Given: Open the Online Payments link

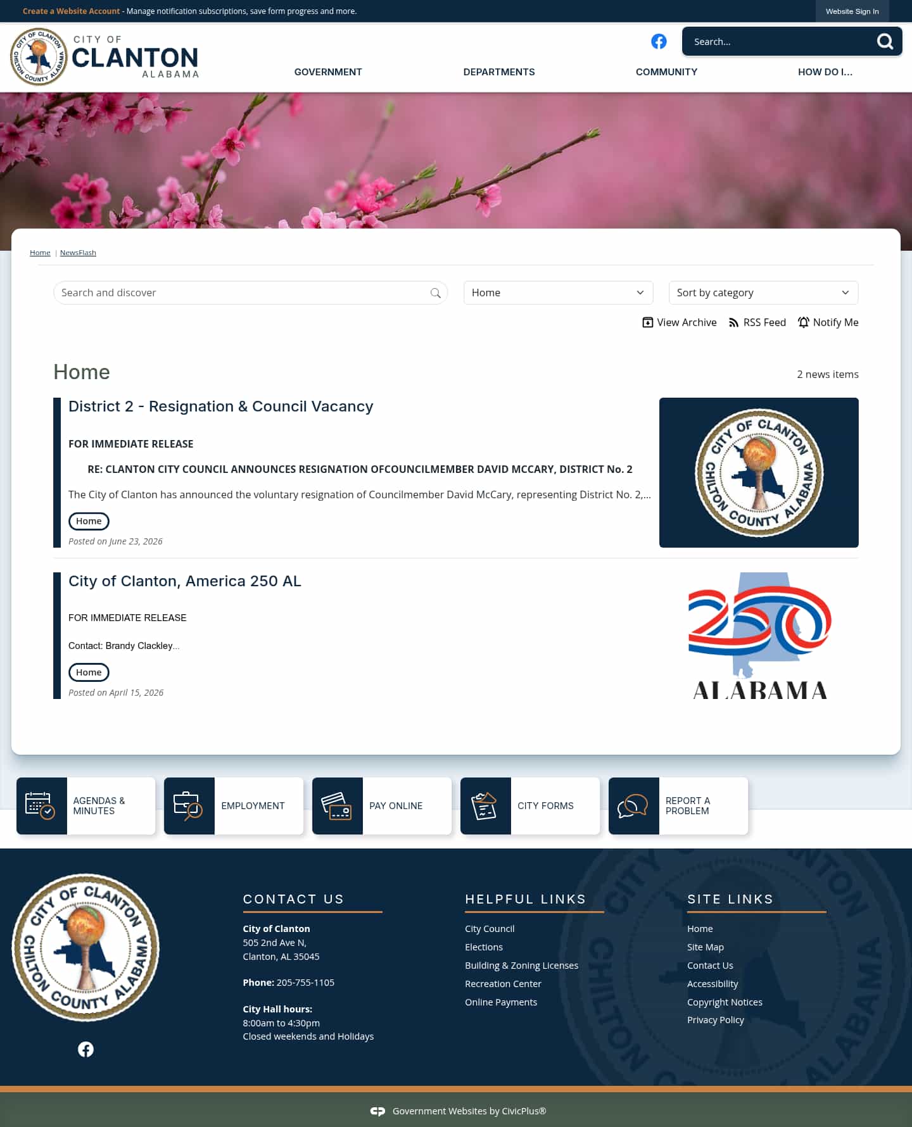Looking at the screenshot, I should click(501, 1002).
